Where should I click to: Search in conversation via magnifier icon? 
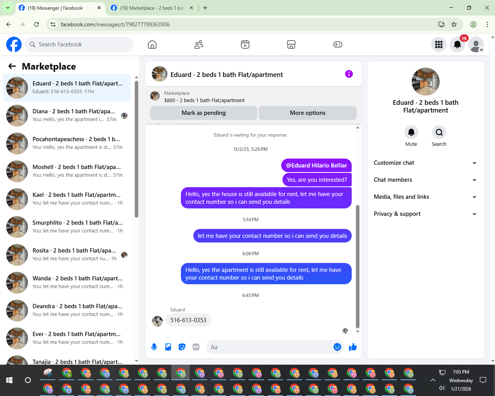pyautogui.click(x=439, y=132)
